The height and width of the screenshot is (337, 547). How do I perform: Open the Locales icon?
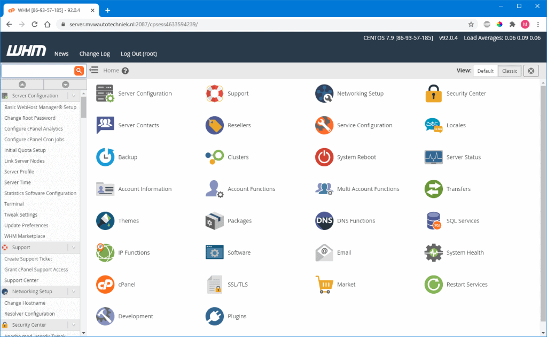pos(434,125)
